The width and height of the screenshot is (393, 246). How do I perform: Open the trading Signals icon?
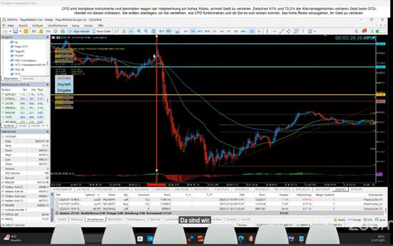[48, 31]
